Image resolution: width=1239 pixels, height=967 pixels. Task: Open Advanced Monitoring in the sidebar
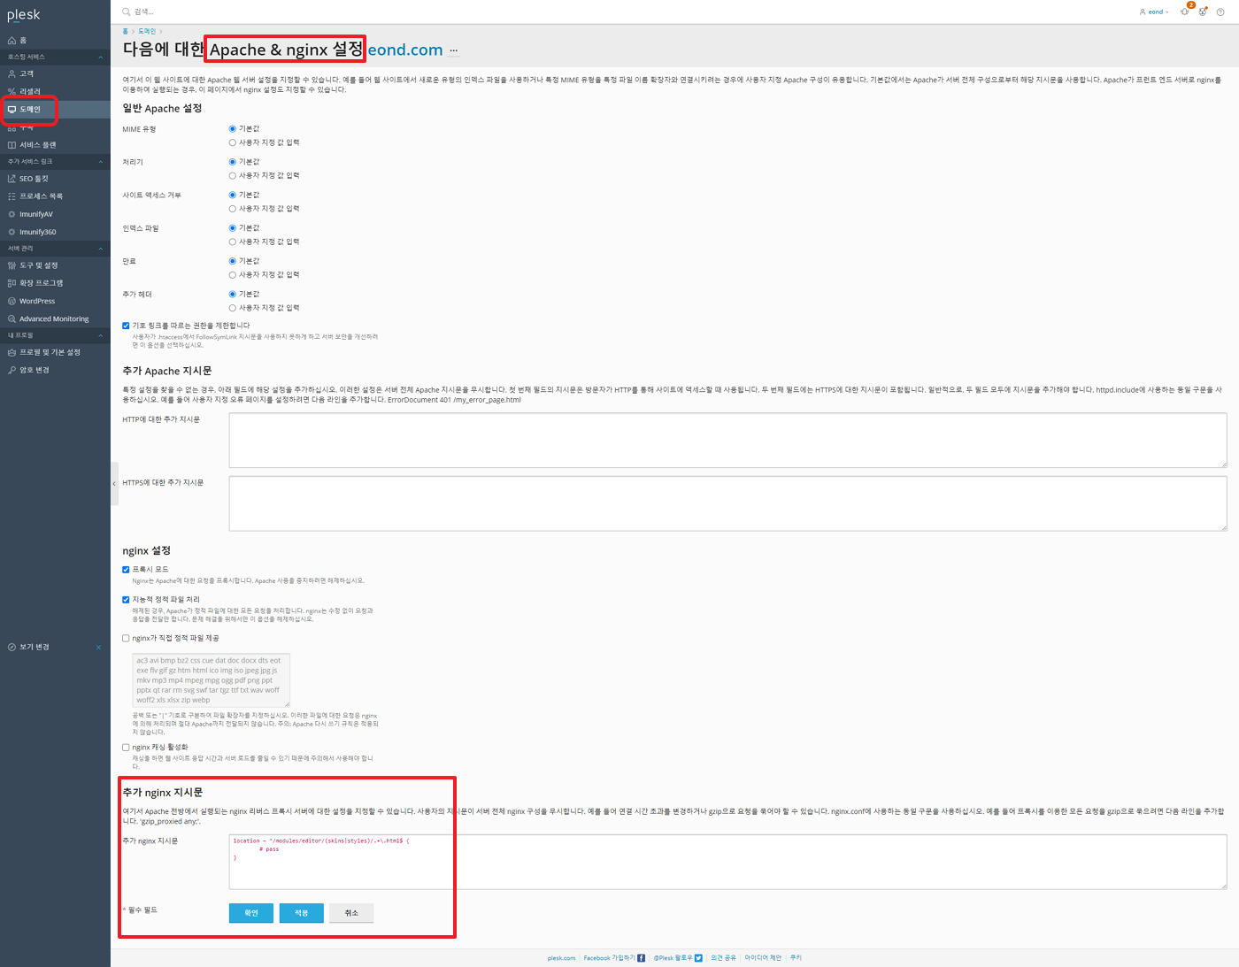point(54,318)
